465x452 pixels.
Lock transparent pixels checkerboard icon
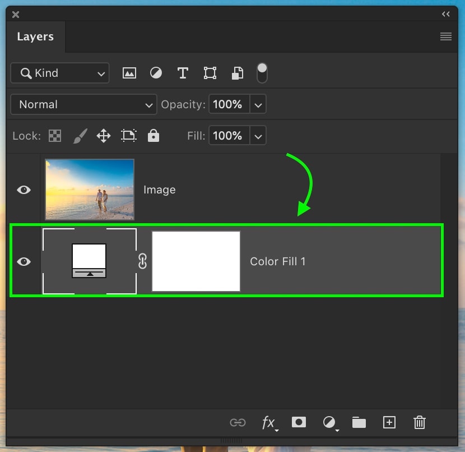55,136
